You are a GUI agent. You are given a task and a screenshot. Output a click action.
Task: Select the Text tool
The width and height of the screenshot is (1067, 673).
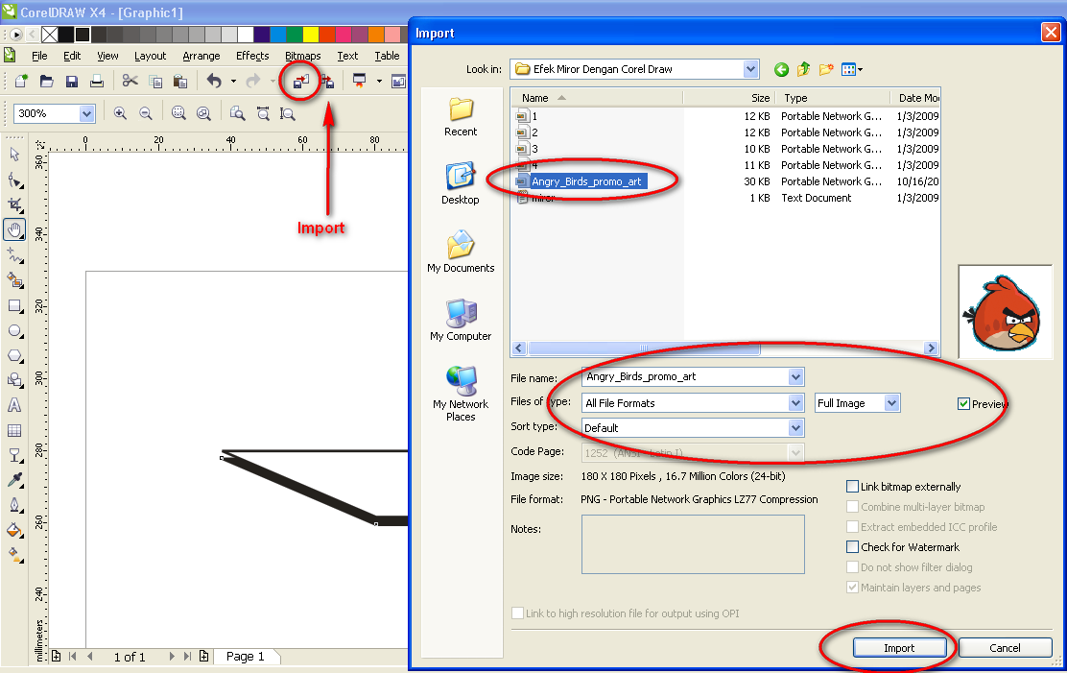click(13, 405)
